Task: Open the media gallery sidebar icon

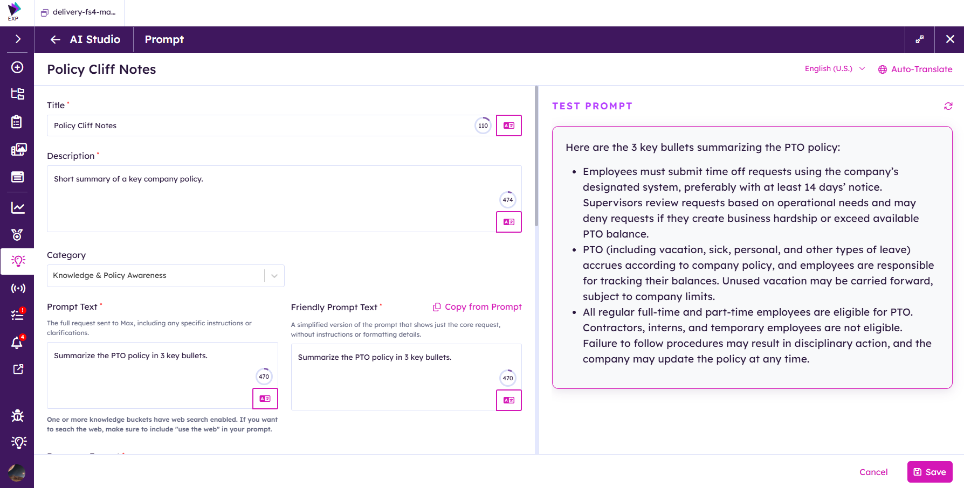Action: pos(18,149)
